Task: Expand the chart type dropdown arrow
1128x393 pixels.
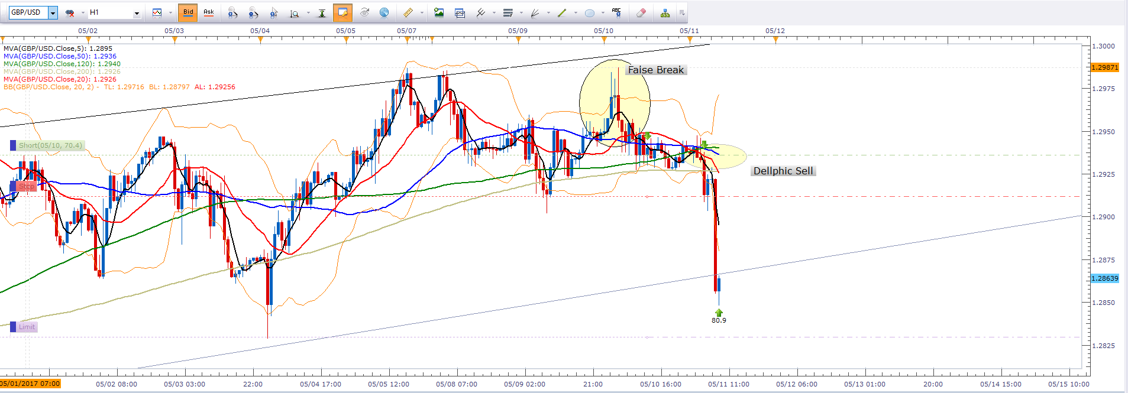Action: 170,12
